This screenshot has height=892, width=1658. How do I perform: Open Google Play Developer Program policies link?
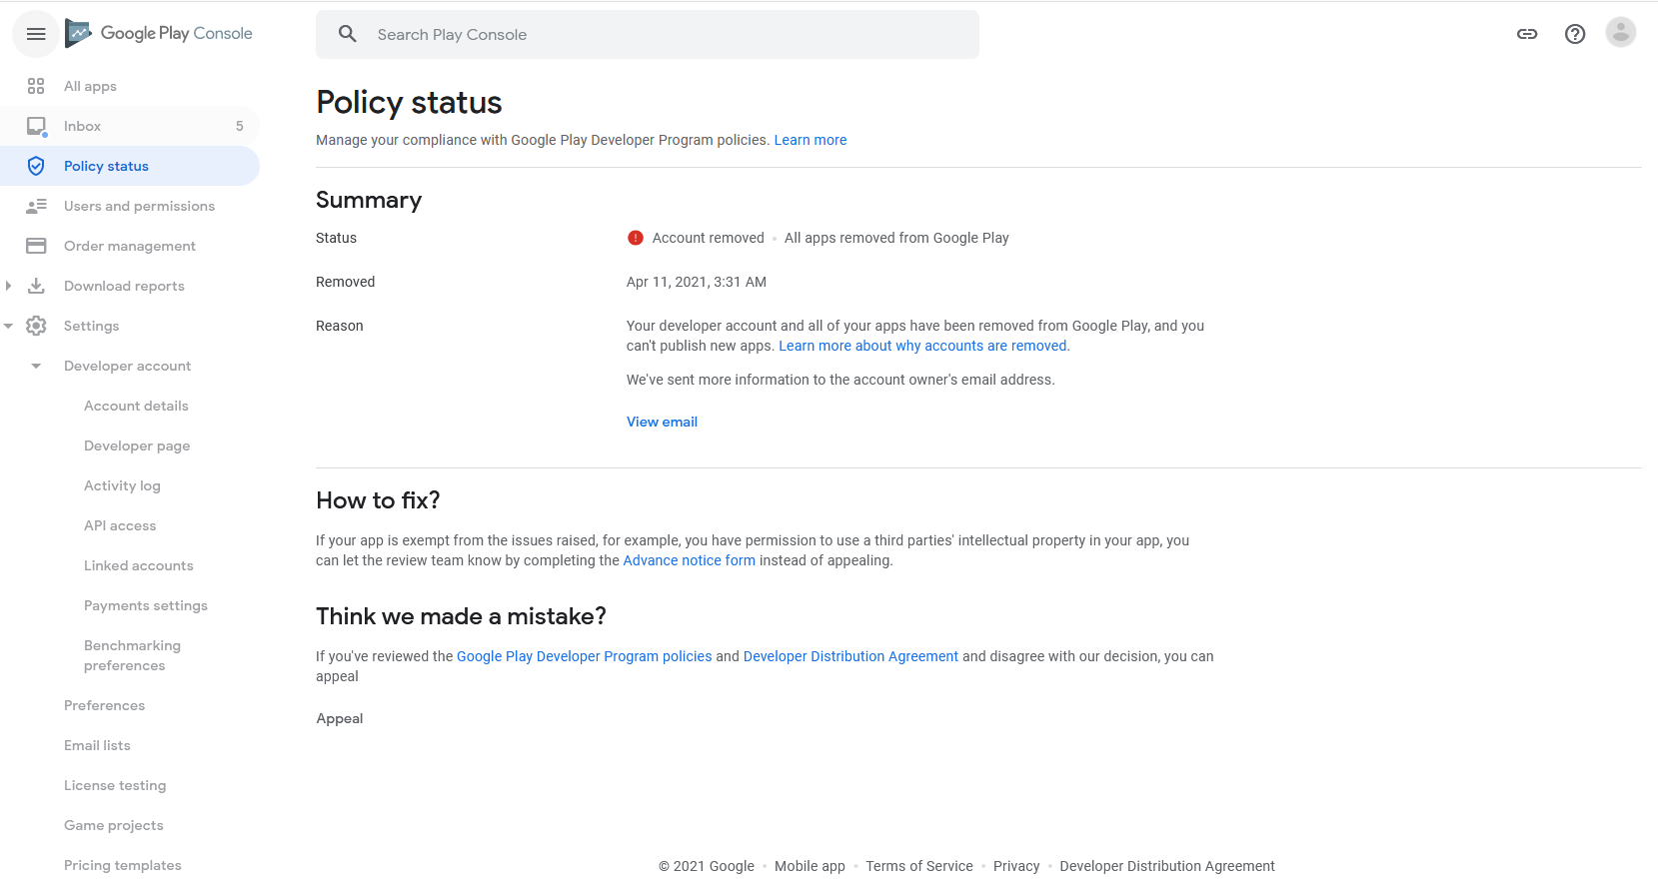pyautogui.click(x=584, y=656)
